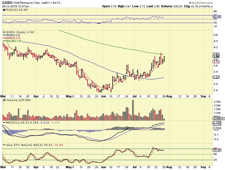Click the 70.47 stochastic value axis tag
The image size is (225, 170).
pos(216,151)
